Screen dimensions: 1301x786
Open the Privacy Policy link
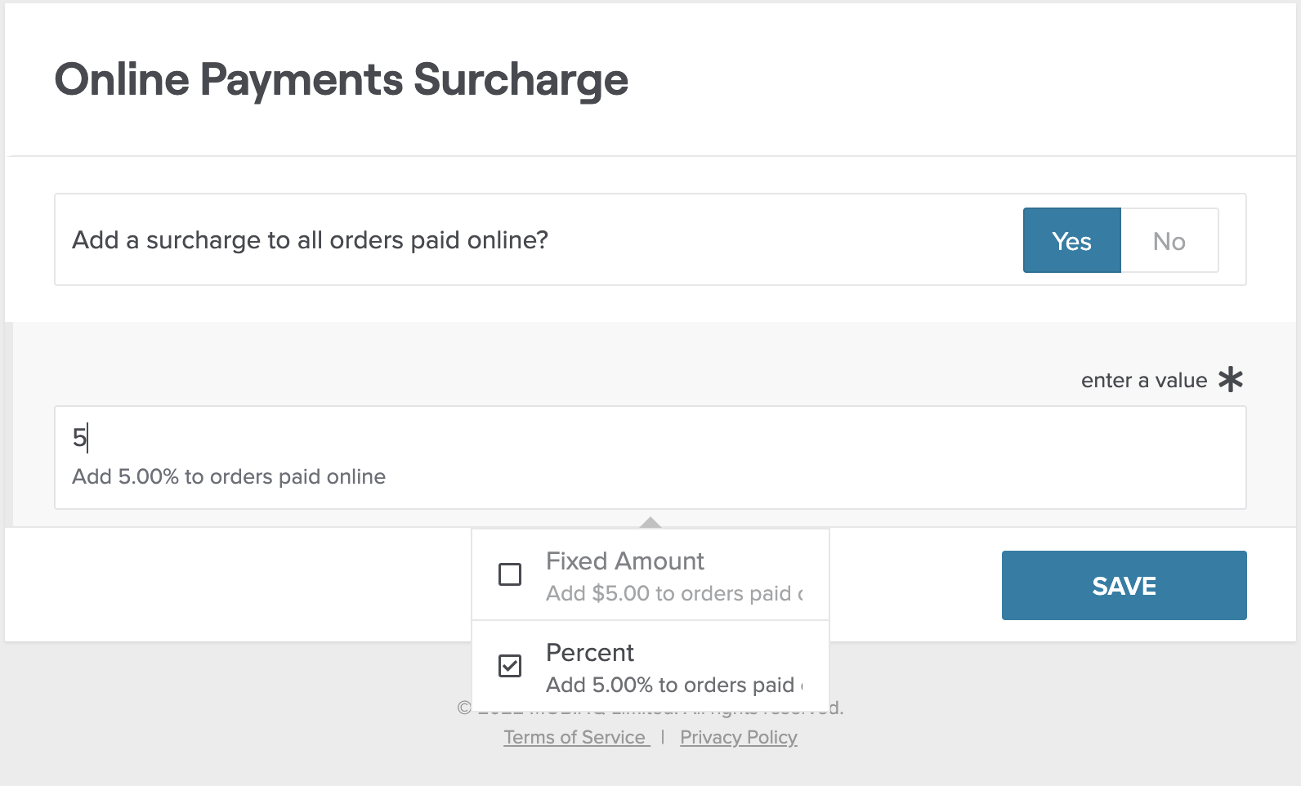coord(738,737)
